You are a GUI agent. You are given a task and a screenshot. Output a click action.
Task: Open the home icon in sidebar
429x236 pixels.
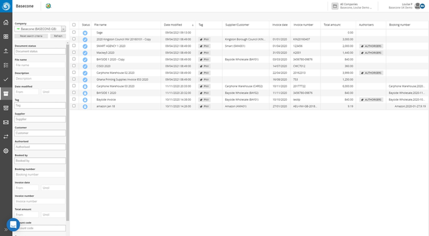click(x=6, y=23)
